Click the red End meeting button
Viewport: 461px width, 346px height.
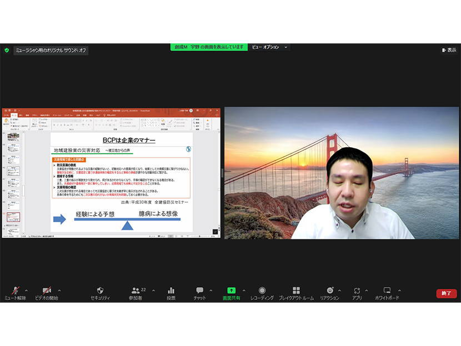tap(447, 293)
